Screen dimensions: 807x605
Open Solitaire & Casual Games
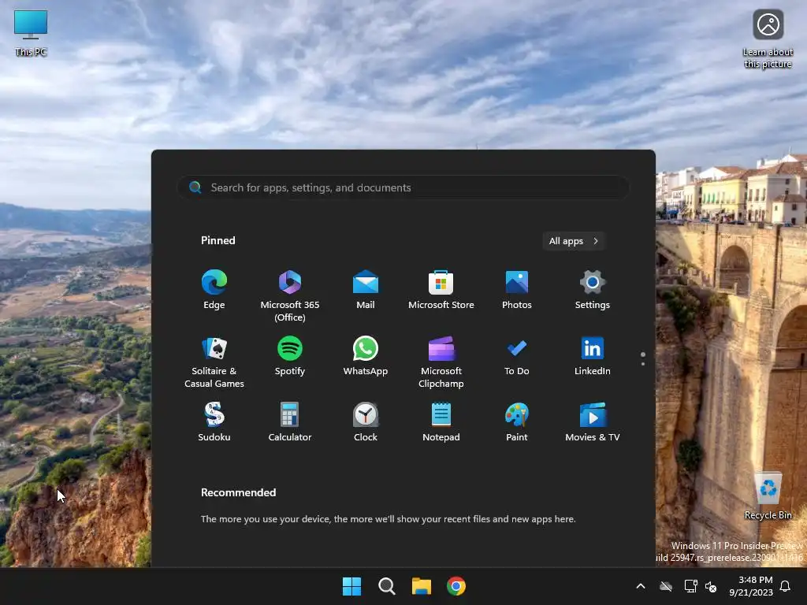pos(214,362)
